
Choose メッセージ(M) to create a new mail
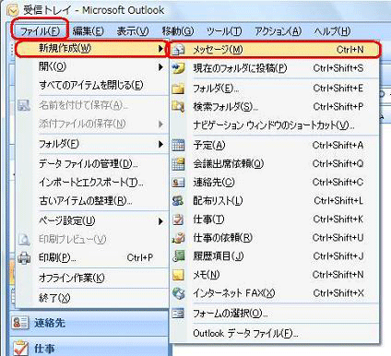275,50
